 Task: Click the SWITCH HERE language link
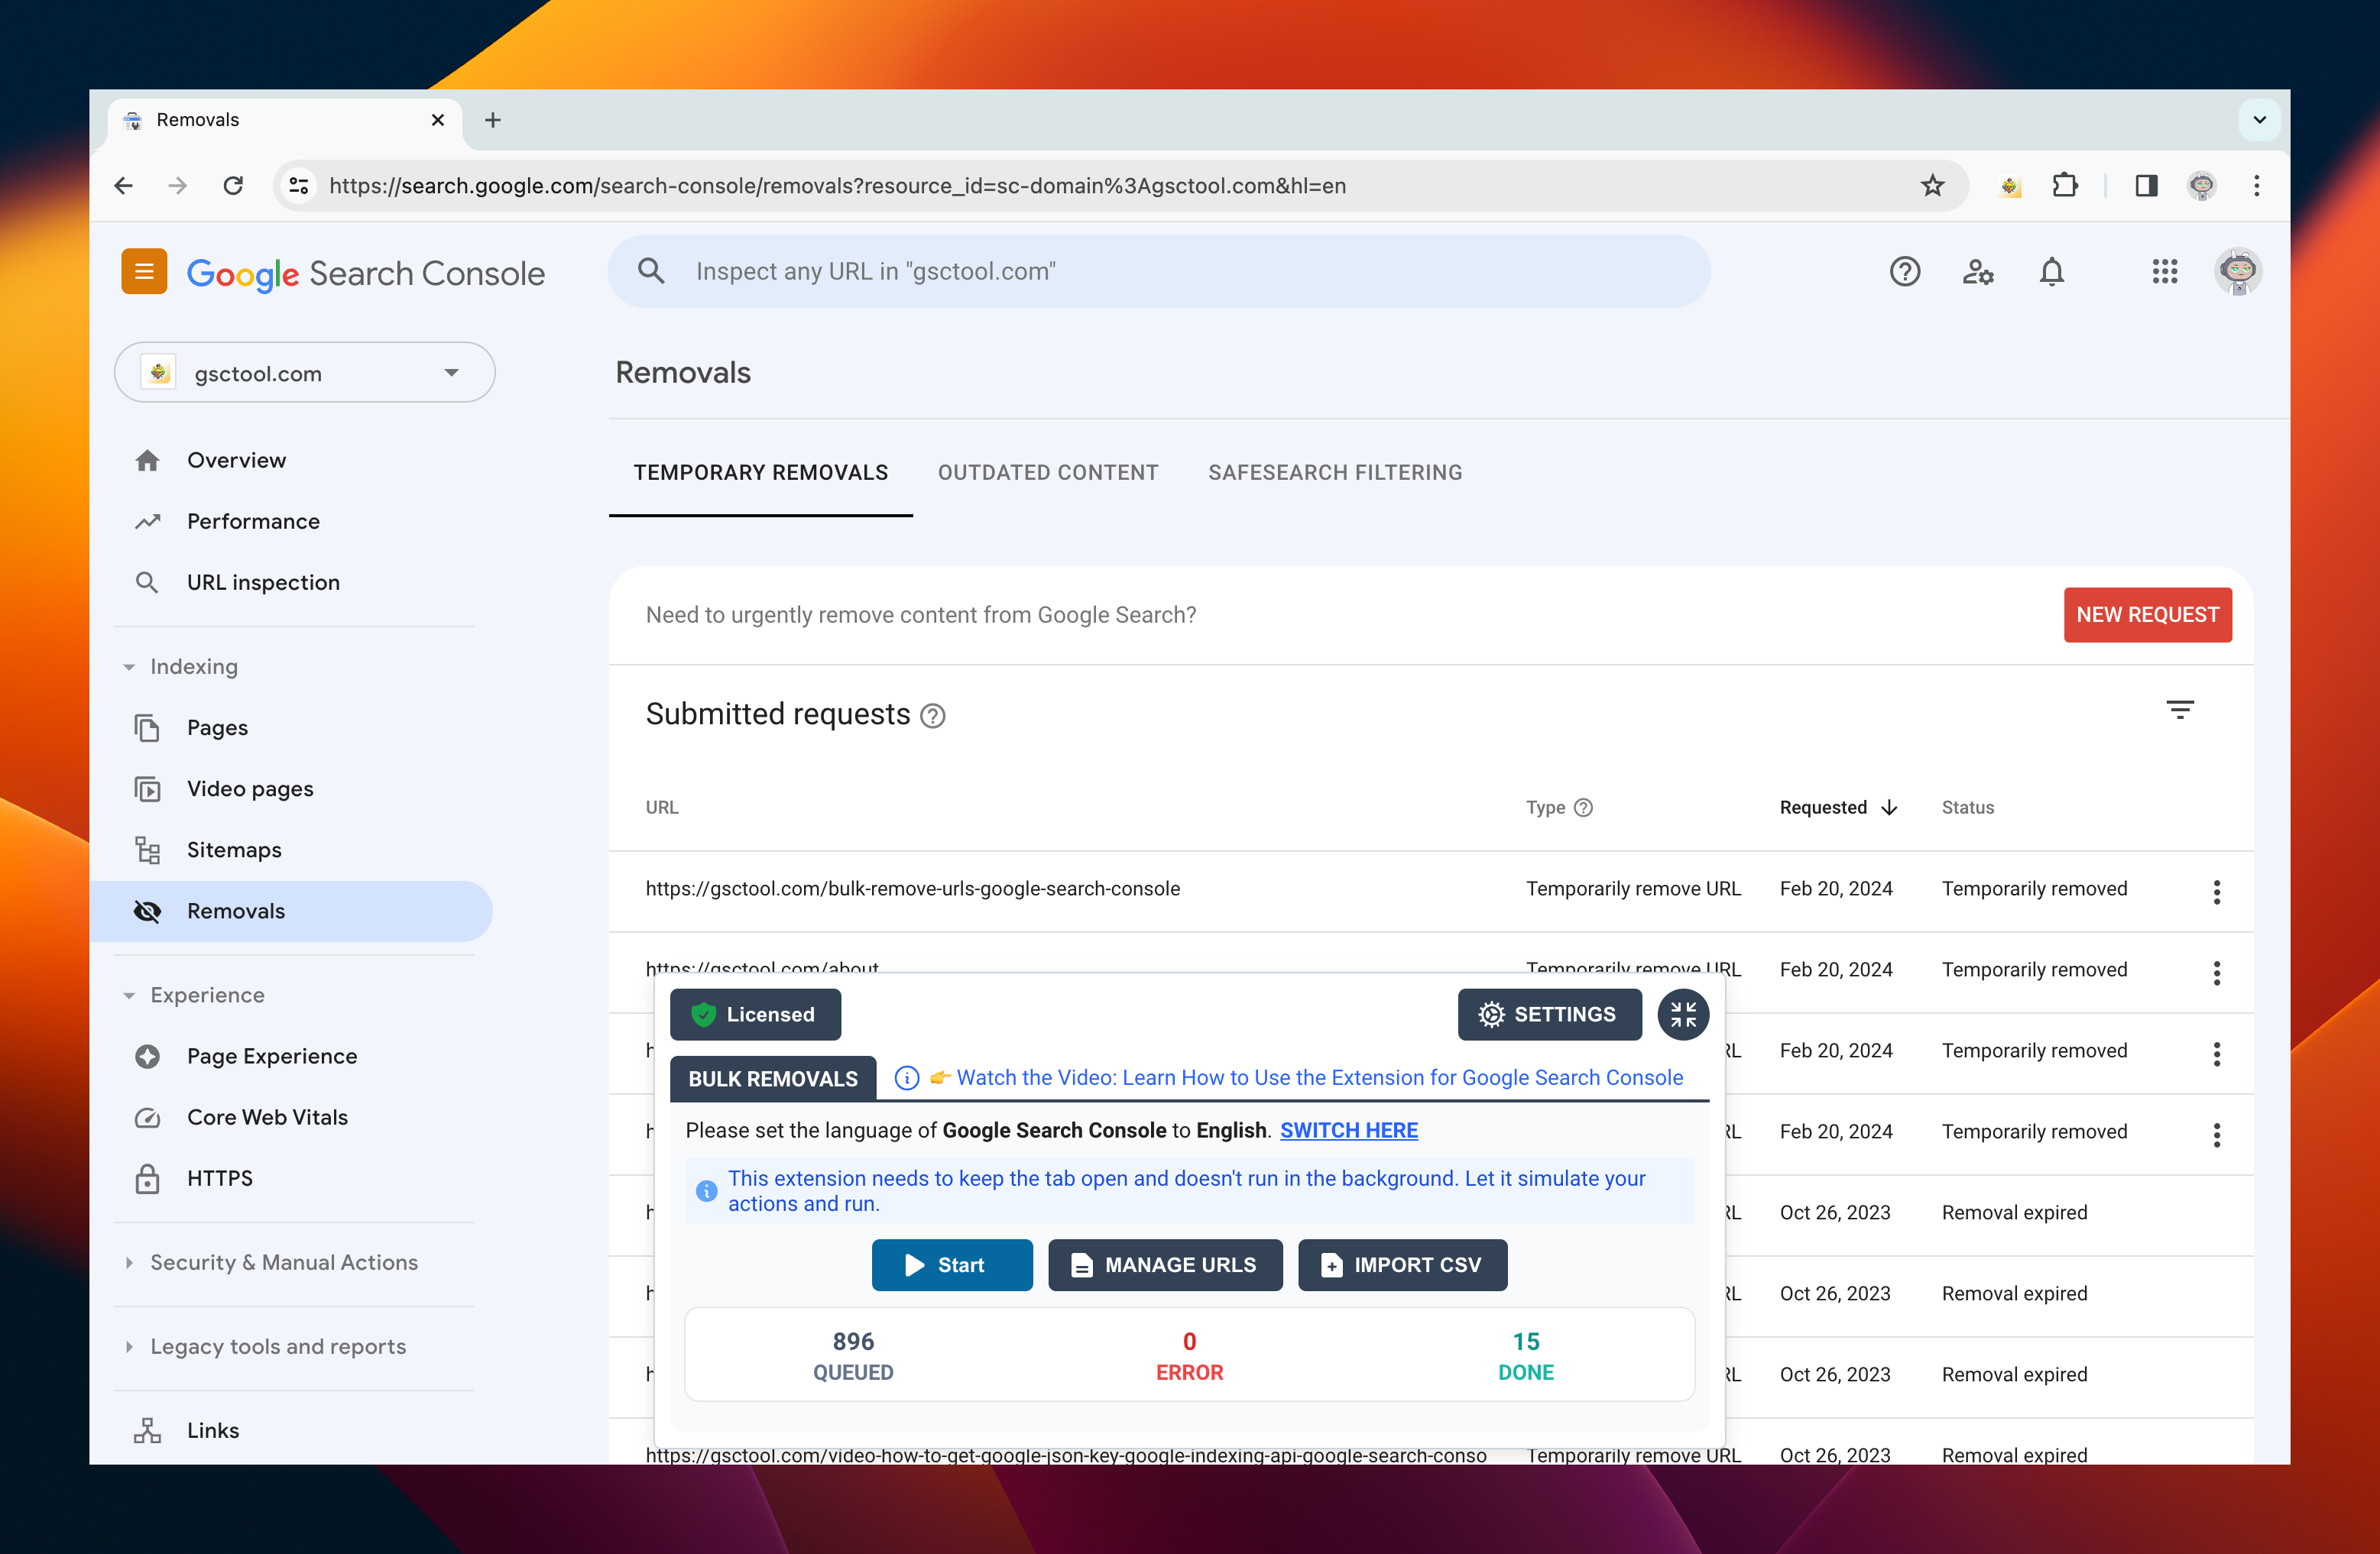(1348, 1130)
